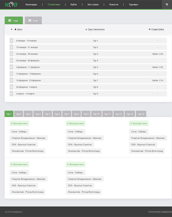Click the circle icon beside Стадии Кубка
The width and height of the screenshot is (172, 217).
(x=150, y=29)
